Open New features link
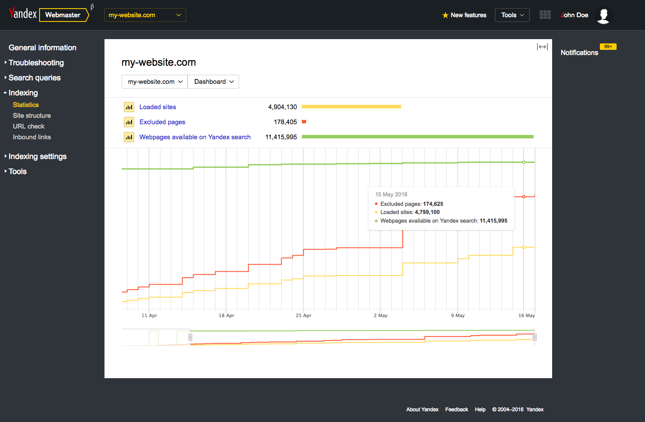This screenshot has height=422, width=645. 468,15
